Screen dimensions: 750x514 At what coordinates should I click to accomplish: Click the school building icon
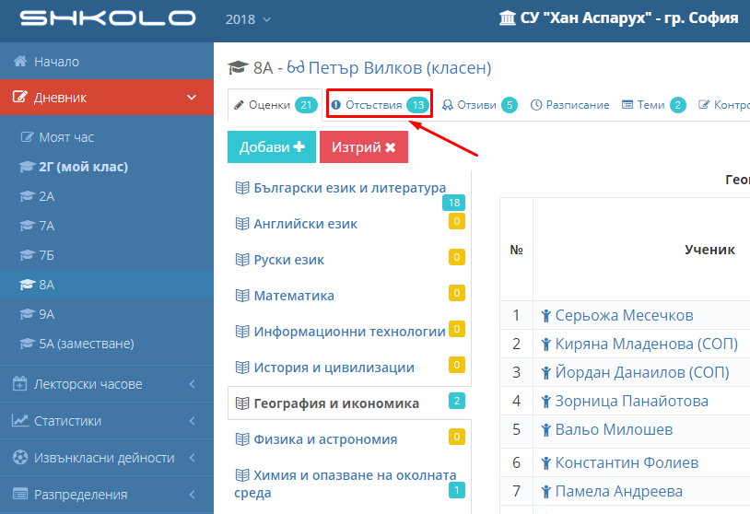pyautogui.click(x=507, y=18)
